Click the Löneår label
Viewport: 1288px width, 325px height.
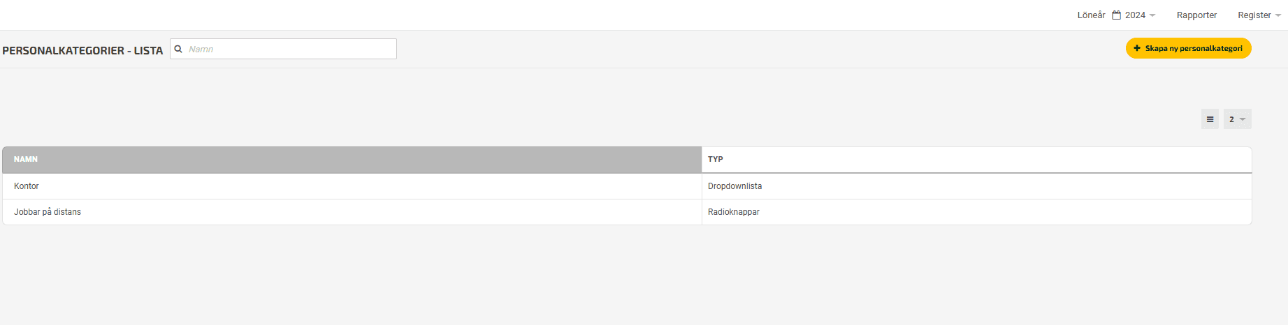[x=1091, y=15]
